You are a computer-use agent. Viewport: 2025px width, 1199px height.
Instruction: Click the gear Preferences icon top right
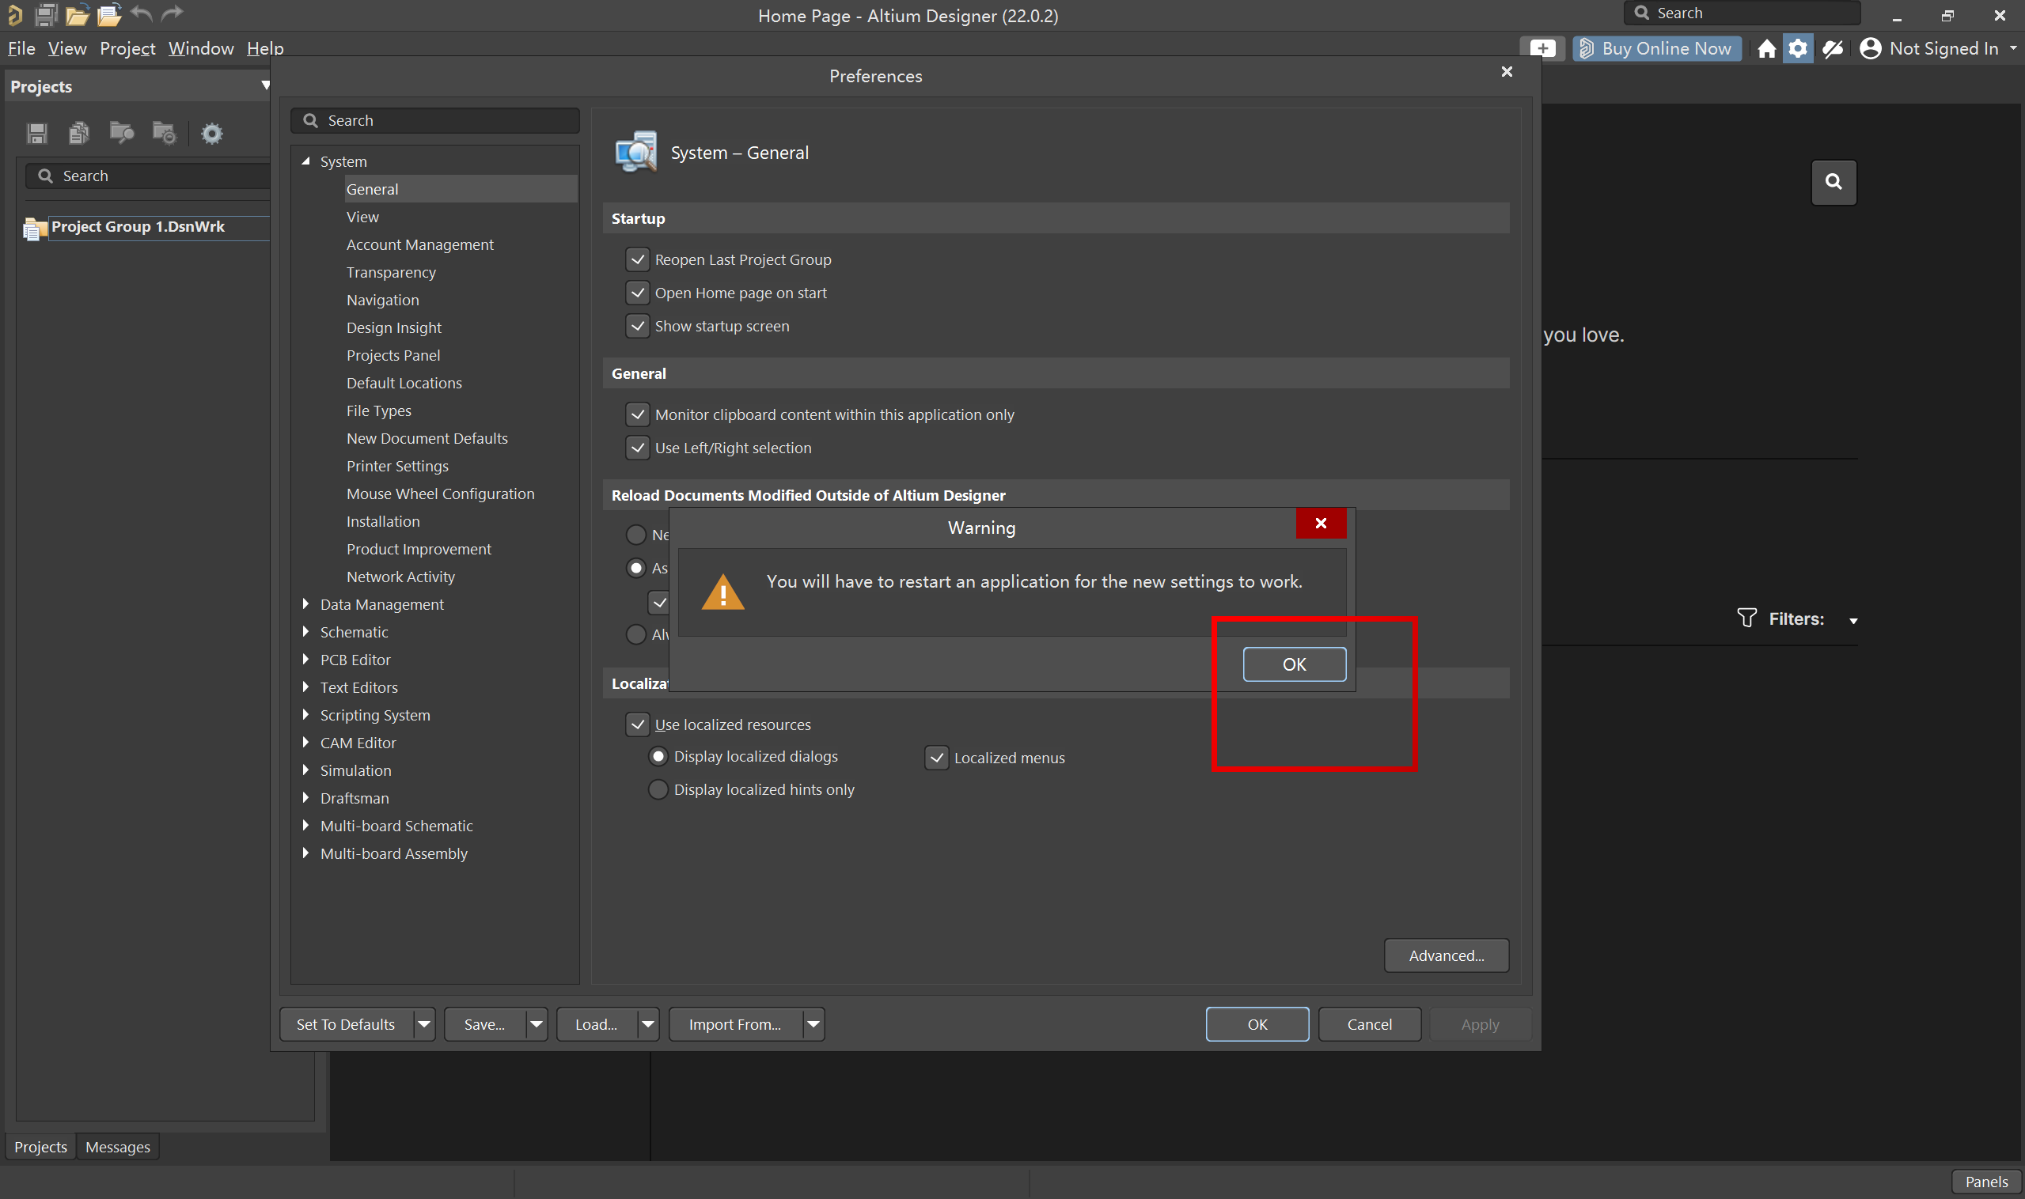pyautogui.click(x=1797, y=48)
